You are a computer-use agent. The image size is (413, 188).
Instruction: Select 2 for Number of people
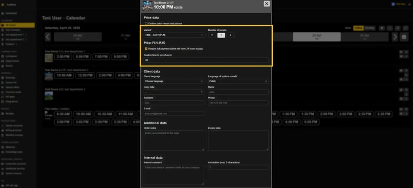pyautogui.click(x=212, y=35)
